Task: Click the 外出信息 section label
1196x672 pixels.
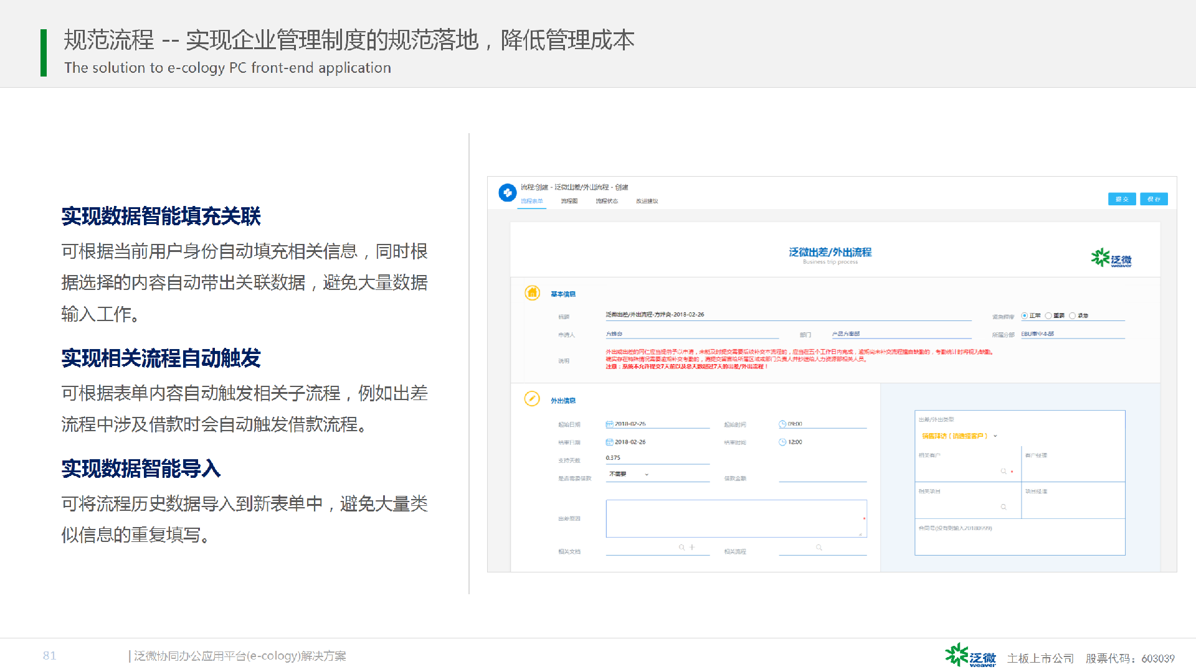Action: point(563,401)
